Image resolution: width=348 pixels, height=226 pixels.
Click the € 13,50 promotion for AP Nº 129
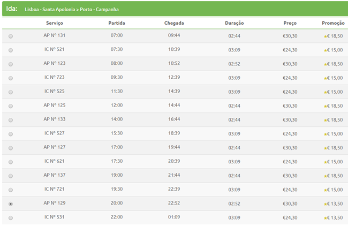click(x=335, y=204)
